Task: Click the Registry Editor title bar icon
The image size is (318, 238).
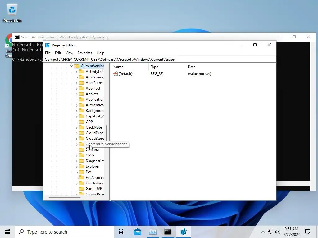Action: pyautogui.click(x=48, y=45)
